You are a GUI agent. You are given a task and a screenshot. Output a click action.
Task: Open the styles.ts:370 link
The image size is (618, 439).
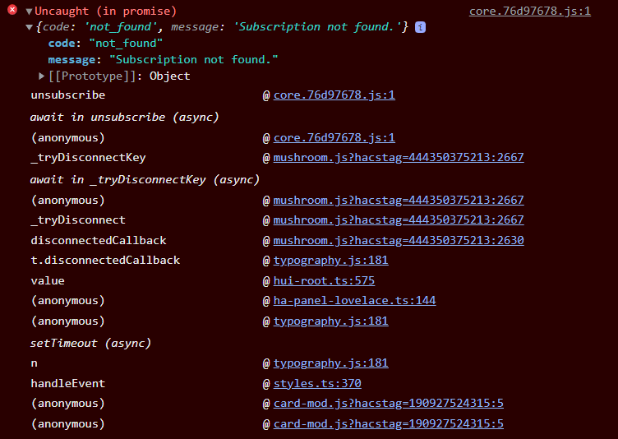(317, 383)
